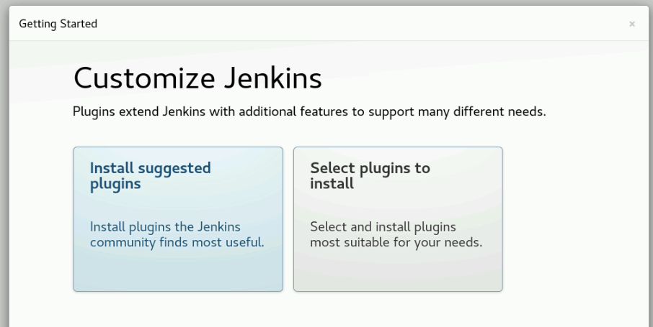This screenshot has height=327, width=653.
Task: Click the Install suggested plugins card
Action: [178, 219]
